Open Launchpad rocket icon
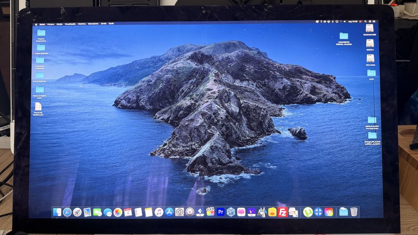 pyautogui.click(x=77, y=212)
